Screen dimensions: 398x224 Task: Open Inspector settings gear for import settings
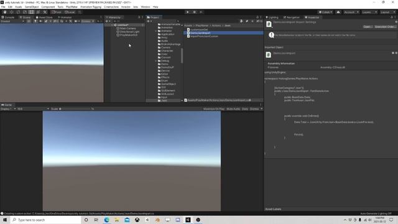[396, 22]
